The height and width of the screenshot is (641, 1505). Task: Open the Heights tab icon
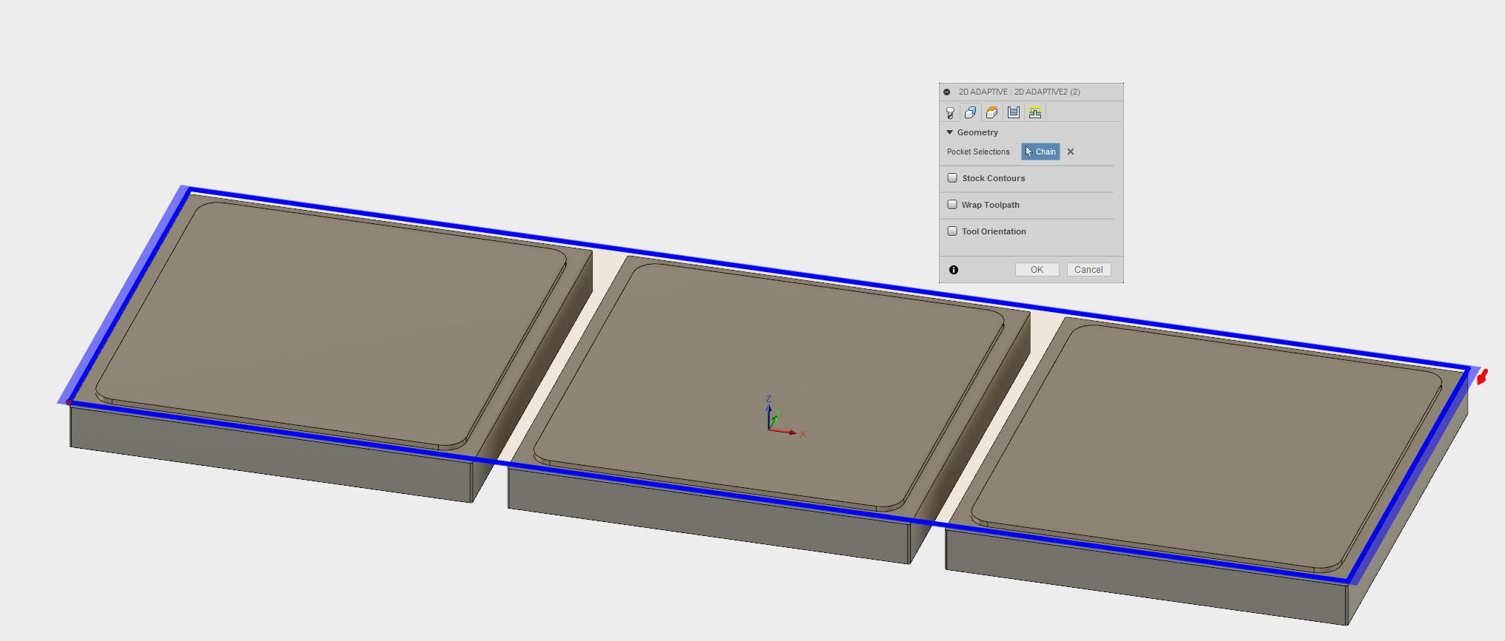992,112
